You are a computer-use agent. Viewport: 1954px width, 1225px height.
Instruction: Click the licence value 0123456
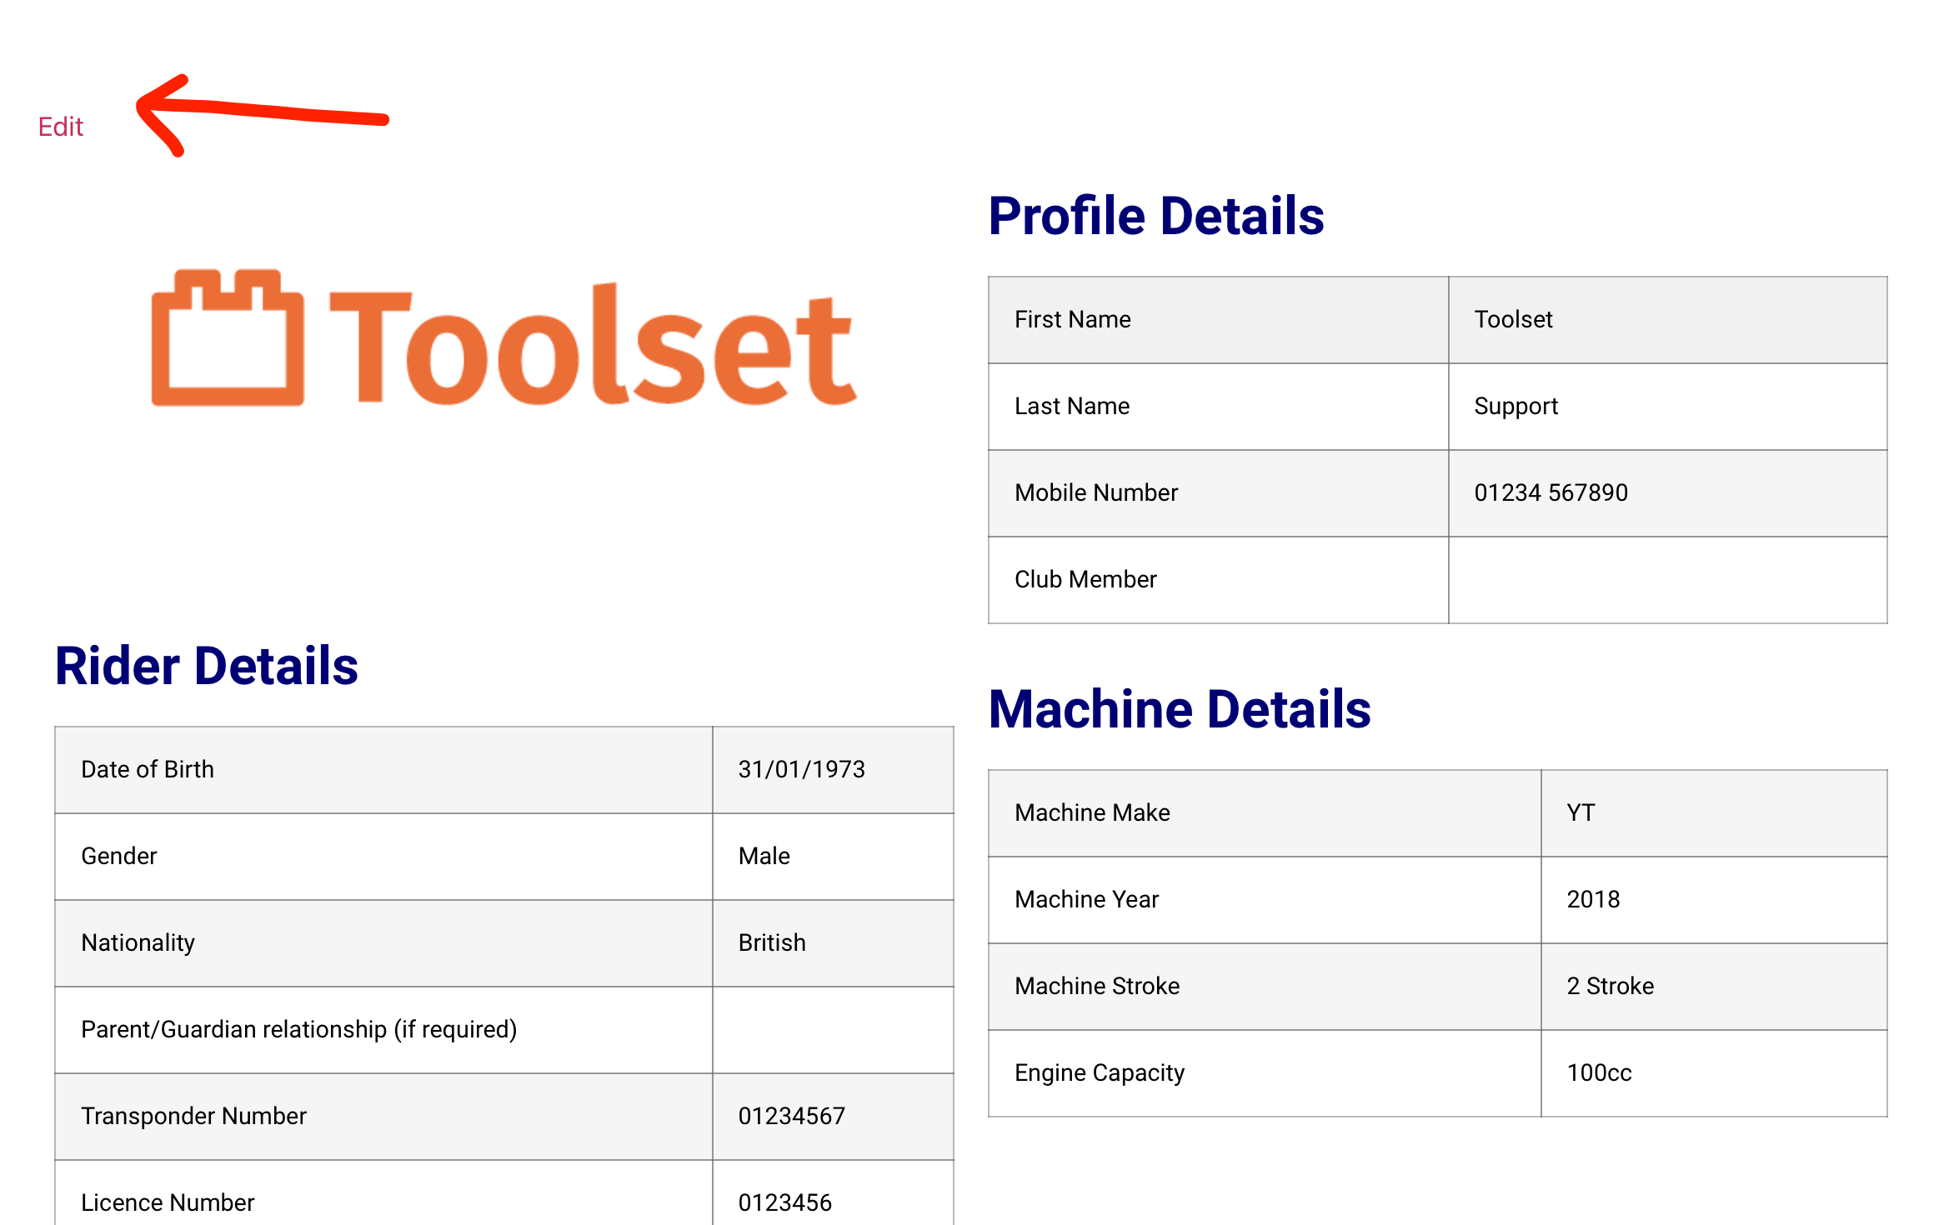pos(784,1202)
